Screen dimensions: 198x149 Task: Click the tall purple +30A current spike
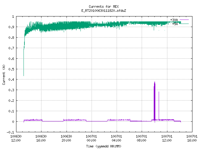[x=154, y=102]
